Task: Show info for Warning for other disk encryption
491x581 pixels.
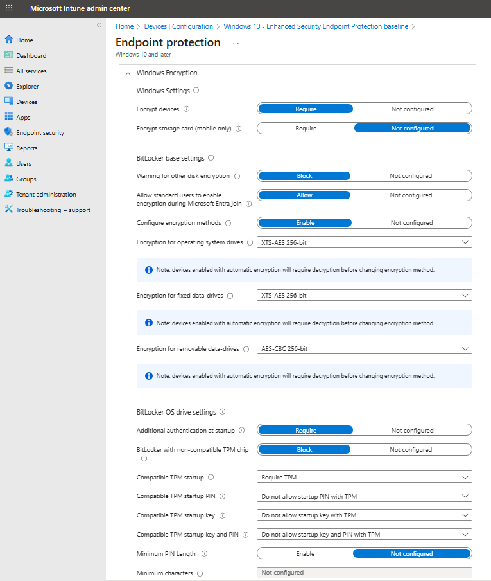Action: tap(237, 176)
